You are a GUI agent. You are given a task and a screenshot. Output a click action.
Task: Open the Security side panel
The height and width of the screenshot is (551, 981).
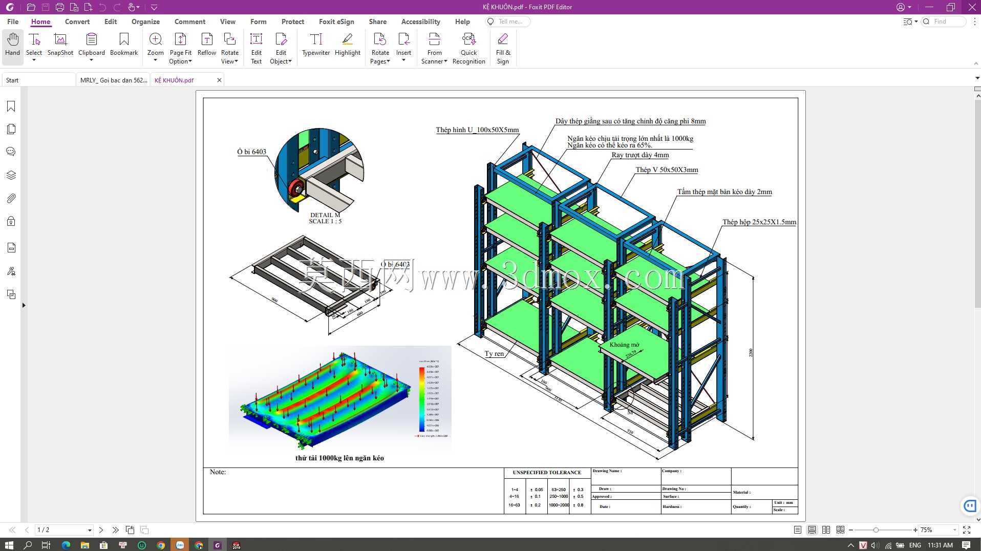tap(11, 221)
